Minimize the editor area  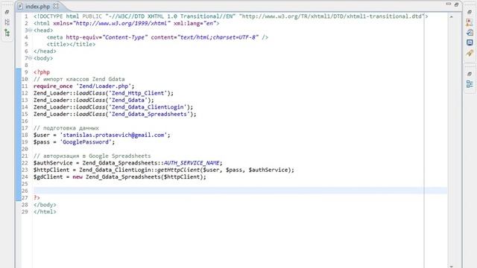[x=449, y=4]
